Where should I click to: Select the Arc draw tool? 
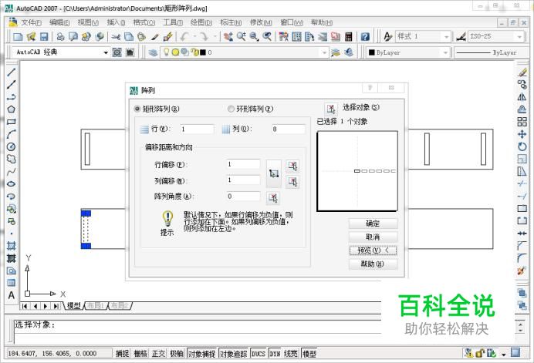[x=12, y=134]
